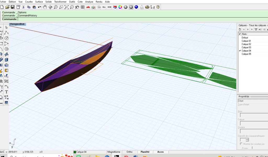Adjust the isoparametric density stepper
This screenshot has width=268, height=157.
pos(247,140)
